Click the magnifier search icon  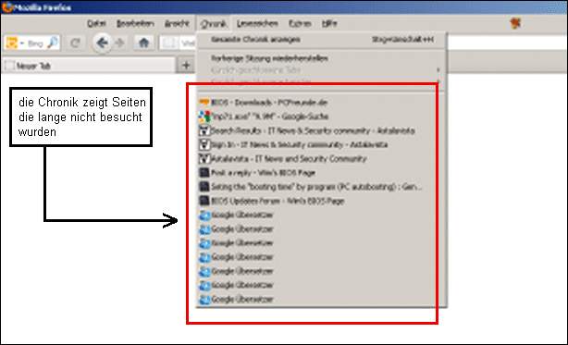tap(53, 43)
